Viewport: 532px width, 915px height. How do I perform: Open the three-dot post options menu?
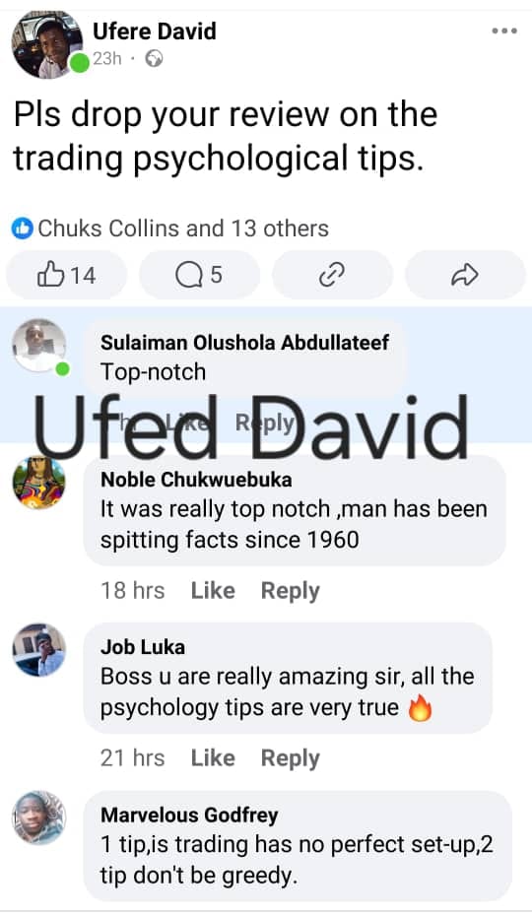point(504,31)
